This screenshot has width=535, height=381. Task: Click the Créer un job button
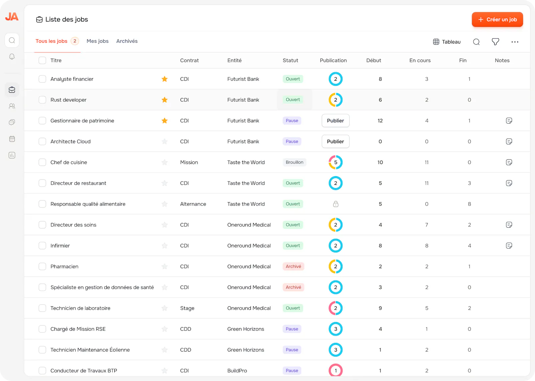(x=498, y=19)
